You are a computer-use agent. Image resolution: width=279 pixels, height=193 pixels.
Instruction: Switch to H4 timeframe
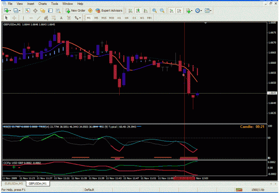coord(126,18)
